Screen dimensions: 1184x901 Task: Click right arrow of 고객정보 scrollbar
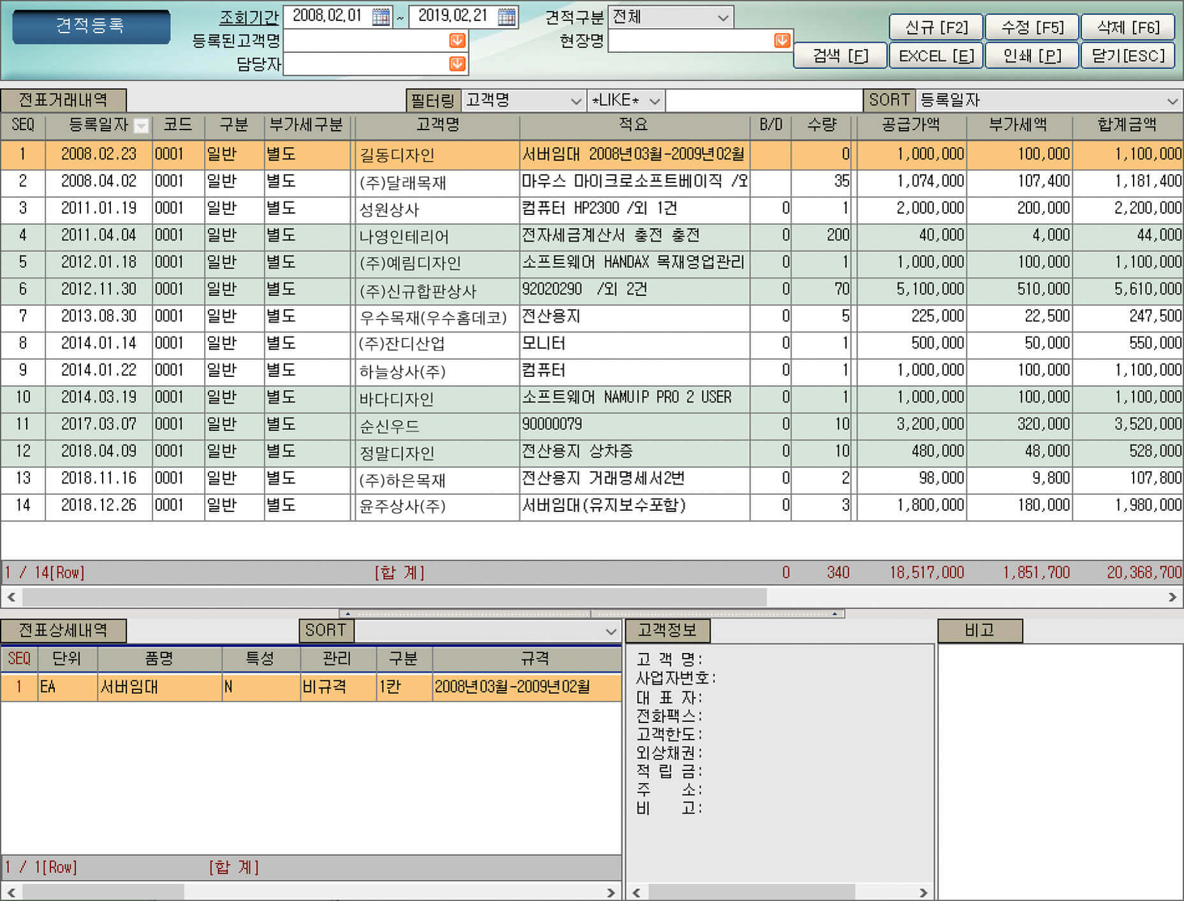point(923,892)
